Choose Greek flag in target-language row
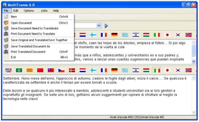Image resolution: width=199 pixels, height=122 pixels. coord(125,70)
